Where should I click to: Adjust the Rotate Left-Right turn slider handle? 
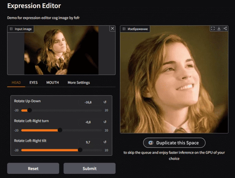(60, 130)
